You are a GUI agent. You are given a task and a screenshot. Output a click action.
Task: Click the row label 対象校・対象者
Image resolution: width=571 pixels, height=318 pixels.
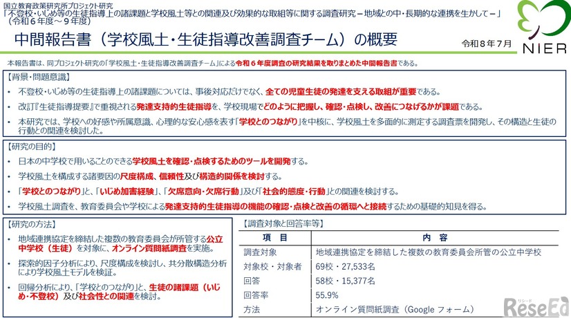[x=272, y=267]
